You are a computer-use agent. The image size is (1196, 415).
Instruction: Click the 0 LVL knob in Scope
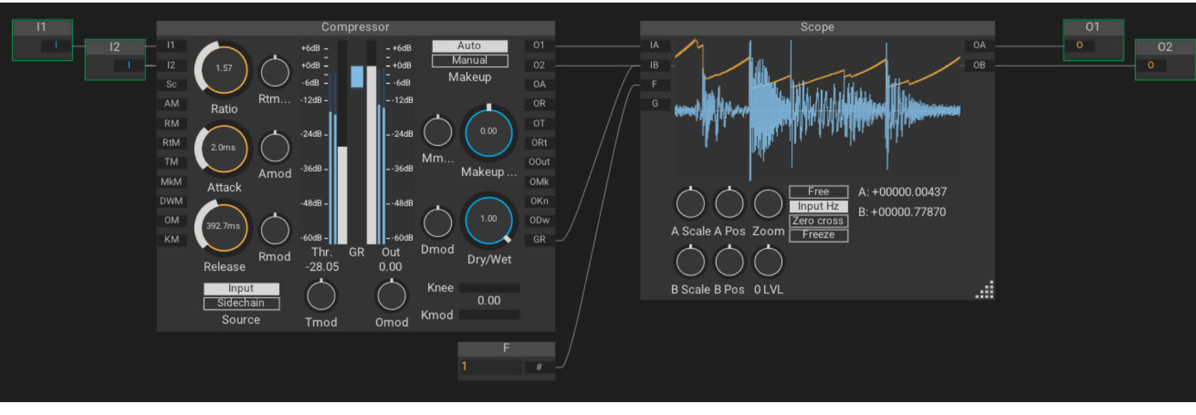(x=768, y=262)
